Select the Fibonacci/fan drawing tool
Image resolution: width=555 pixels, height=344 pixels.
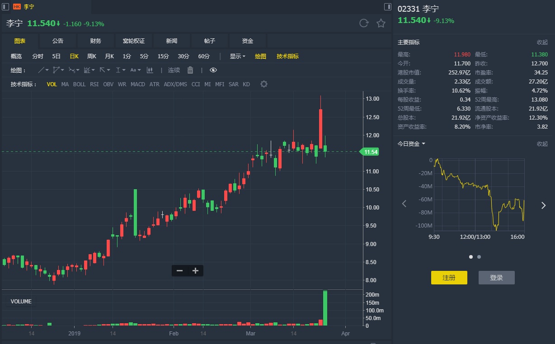coord(87,70)
